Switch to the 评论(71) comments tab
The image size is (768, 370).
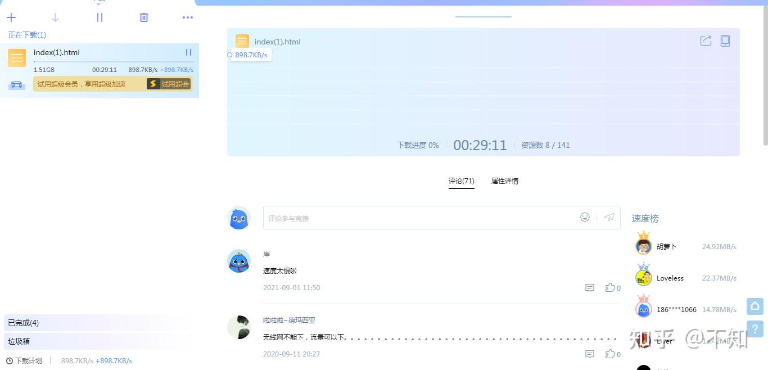click(x=461, y=181)
